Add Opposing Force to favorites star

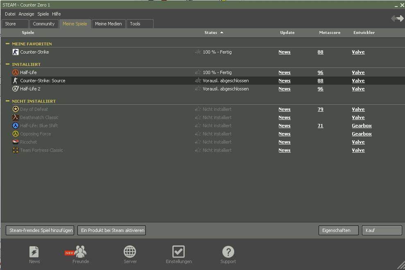[198, 134]
